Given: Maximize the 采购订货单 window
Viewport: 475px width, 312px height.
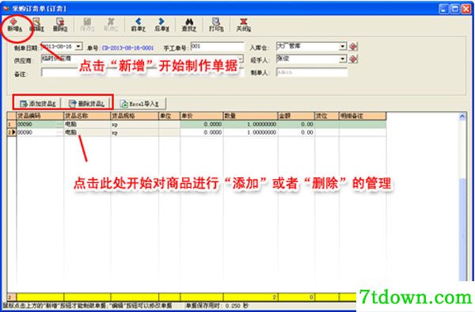Looking at the screenshot, I should [454, 9].
